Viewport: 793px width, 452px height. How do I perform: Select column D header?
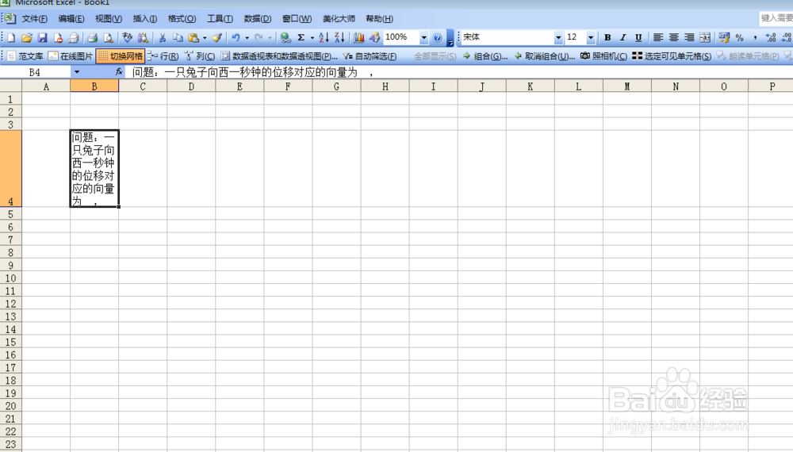191,86
